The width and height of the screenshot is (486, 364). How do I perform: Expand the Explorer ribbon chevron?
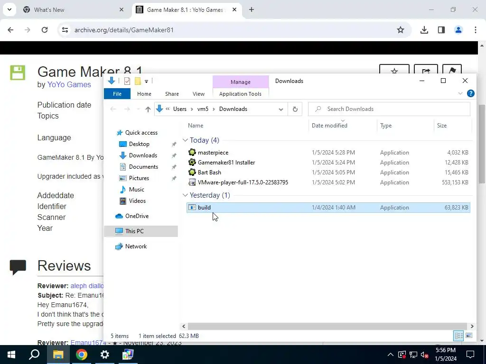(460, 93)
